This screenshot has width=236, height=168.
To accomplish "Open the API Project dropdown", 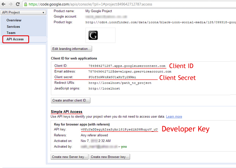I will [23, 12].
